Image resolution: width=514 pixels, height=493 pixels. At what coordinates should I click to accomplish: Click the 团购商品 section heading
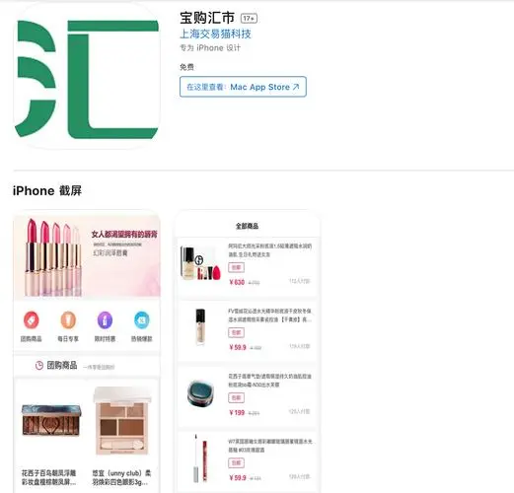tap(62, 365)
